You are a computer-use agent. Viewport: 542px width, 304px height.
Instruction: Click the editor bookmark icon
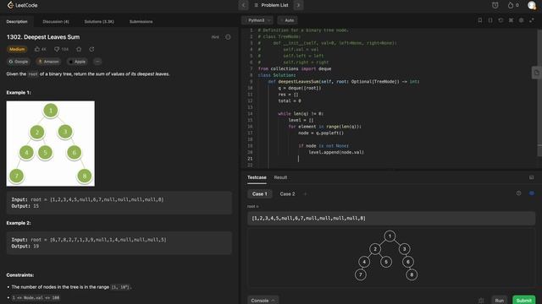[480, 20]
